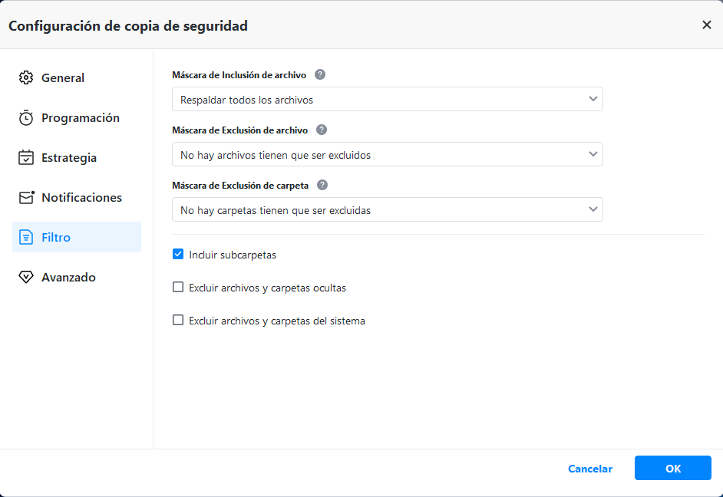Click the Estrategia calendar icon
Image resolution: width=723 pixels, height=497 pixels.
[26, 157]
